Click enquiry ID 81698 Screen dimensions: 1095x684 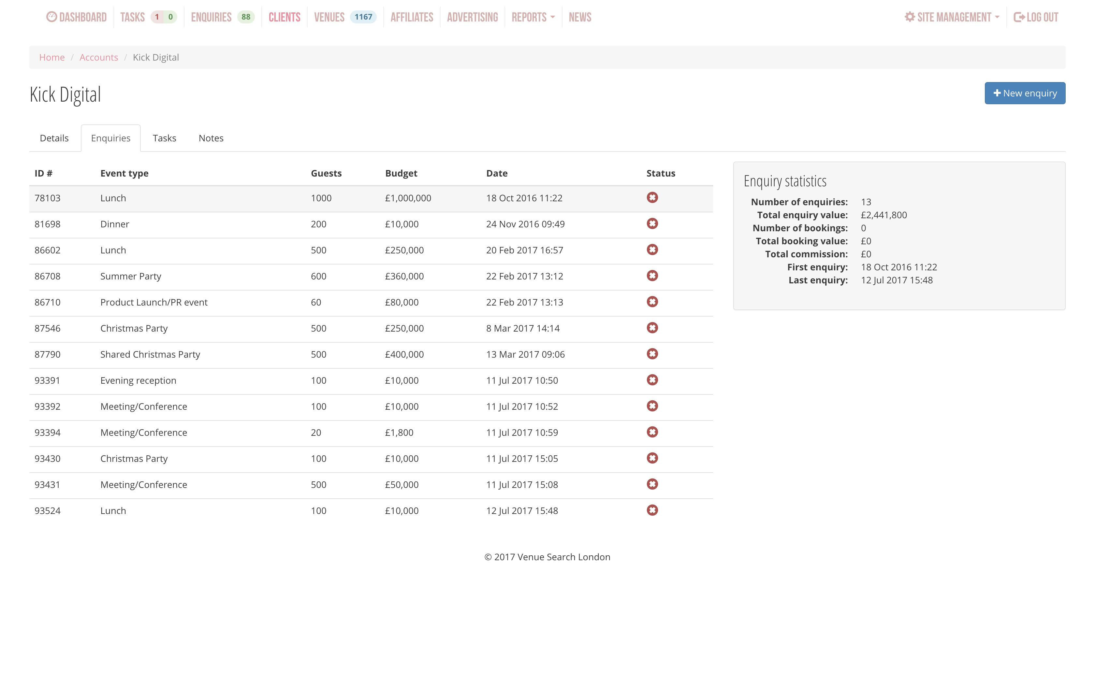(x=48, y=224)
